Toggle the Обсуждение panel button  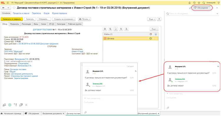202,8
